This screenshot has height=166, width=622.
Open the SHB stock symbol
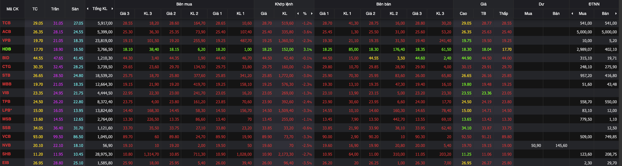click(6, 154)
